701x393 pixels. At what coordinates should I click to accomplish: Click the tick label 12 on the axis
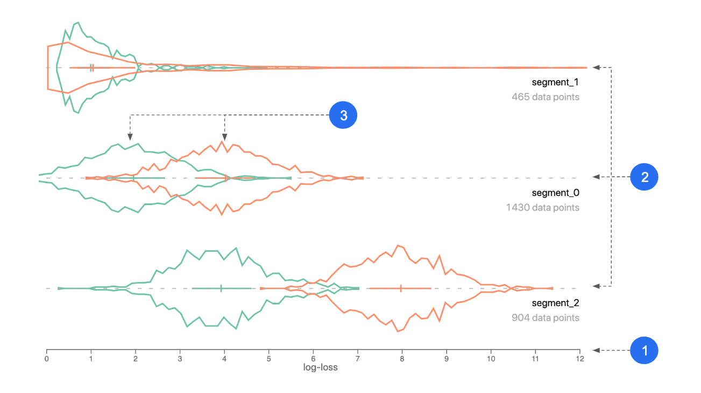point(579,359)
